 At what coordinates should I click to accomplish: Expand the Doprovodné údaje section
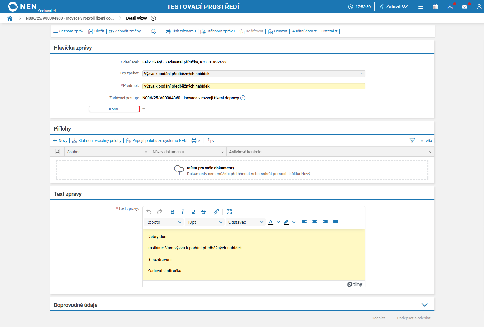point(424,305)
